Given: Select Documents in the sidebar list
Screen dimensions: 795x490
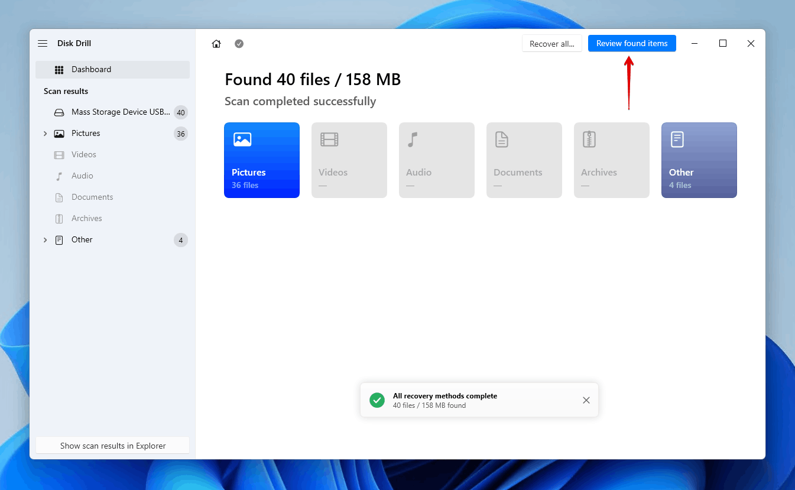Looking at the screenshot, I should coord(92,197).
